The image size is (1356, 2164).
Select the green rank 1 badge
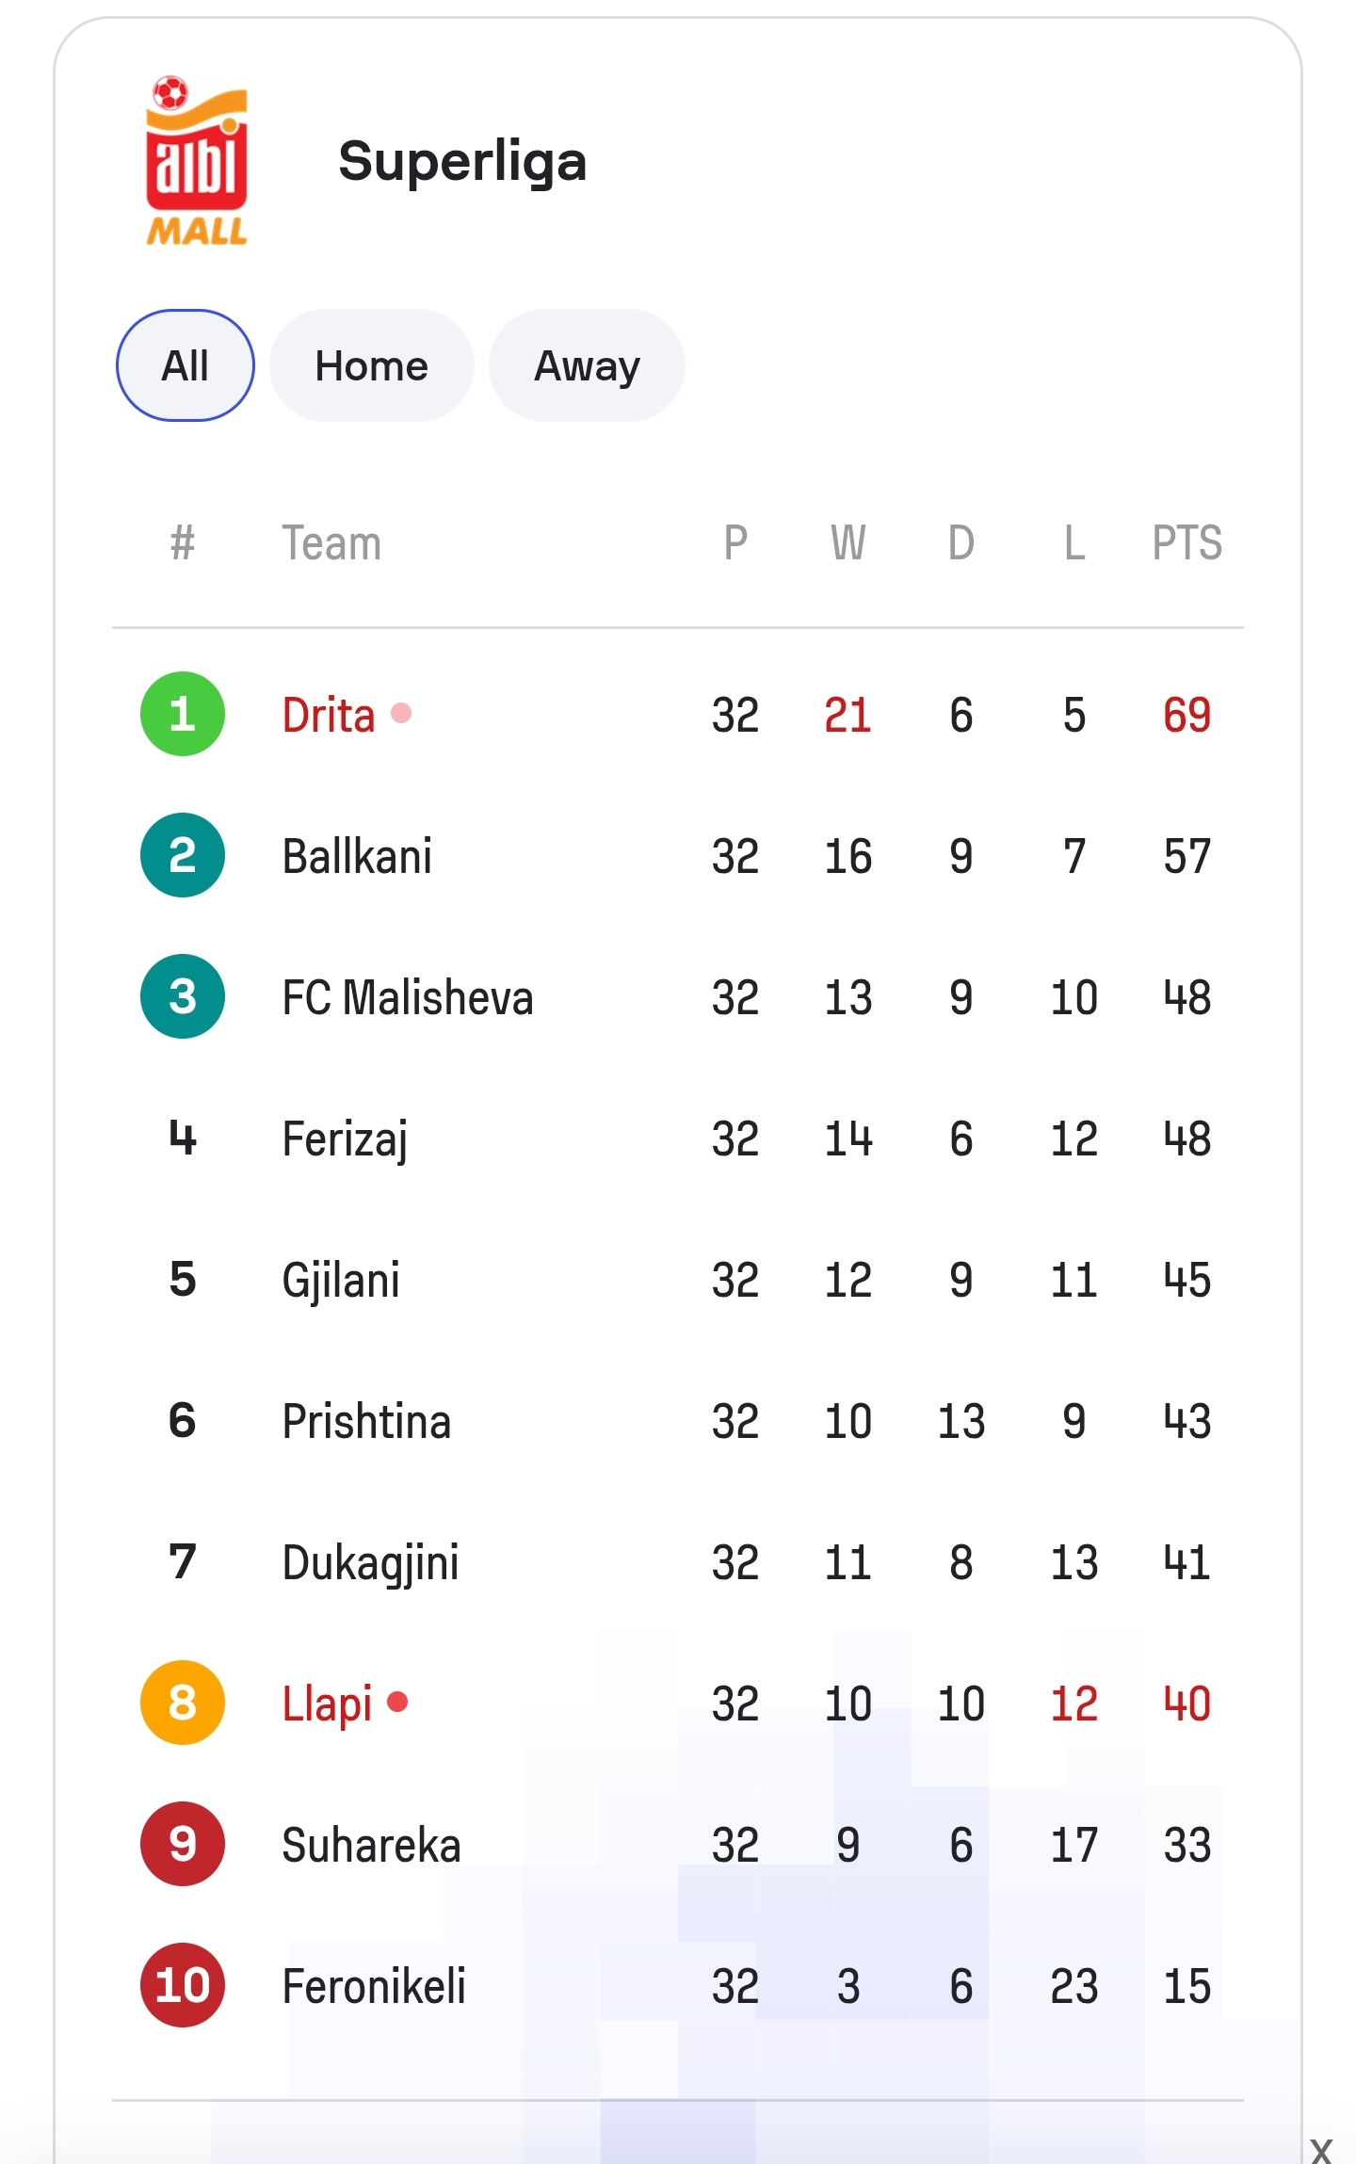point(183,714)
